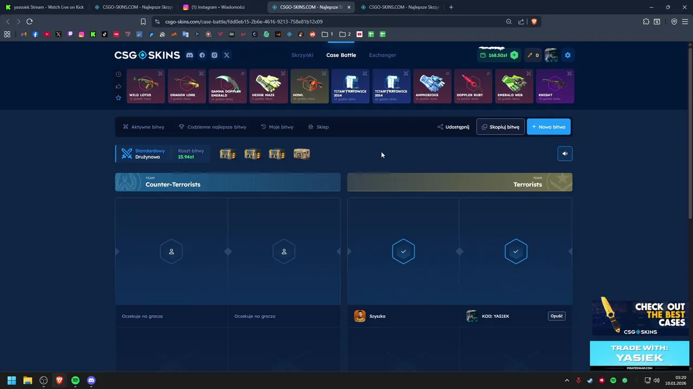Open Spotify from the taskbar
This screenshot has width=693, height=389.
(x=75, y=380)
